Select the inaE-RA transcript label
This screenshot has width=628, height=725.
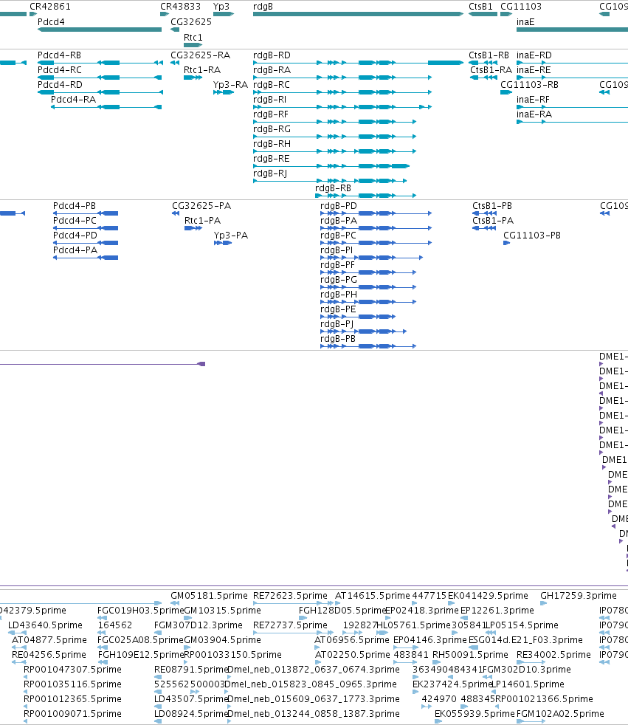pyautogui.click(x=534, y=114)
